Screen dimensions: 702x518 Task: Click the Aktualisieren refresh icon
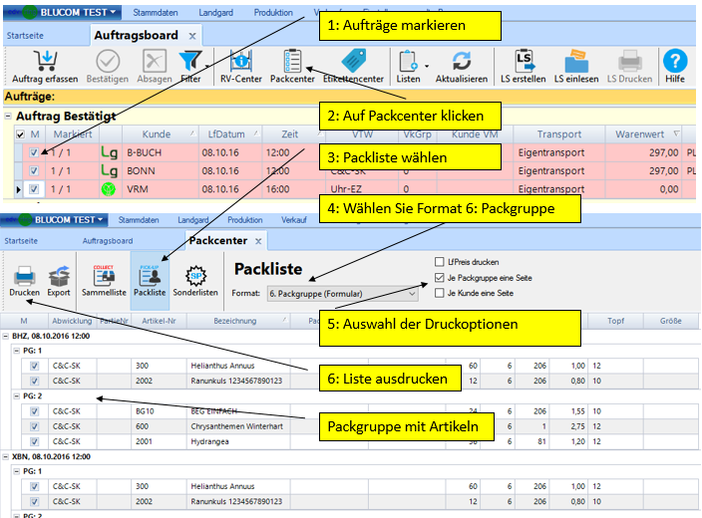[461, 61]
